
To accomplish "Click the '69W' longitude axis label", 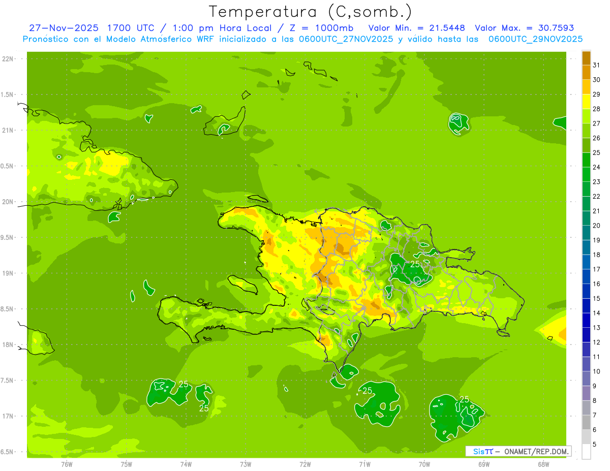I will 483,464.
